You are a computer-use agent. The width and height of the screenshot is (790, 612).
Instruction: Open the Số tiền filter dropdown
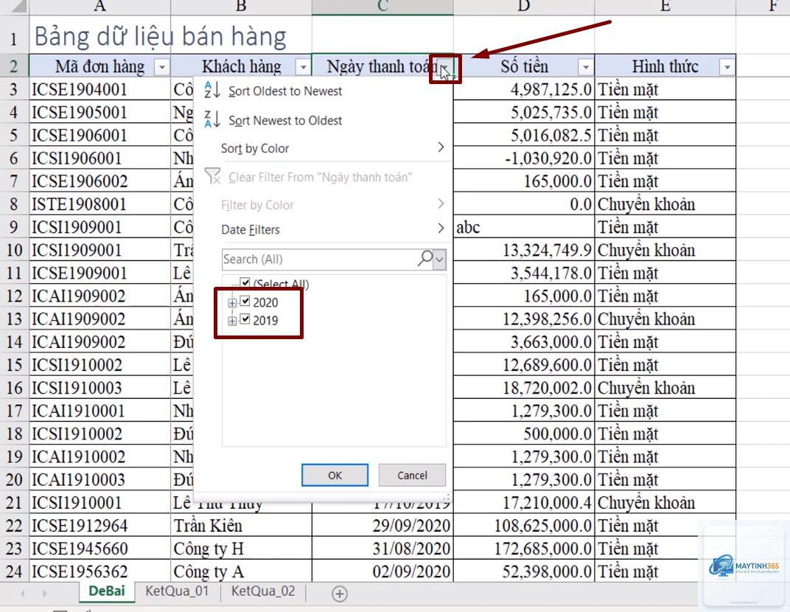585,67
